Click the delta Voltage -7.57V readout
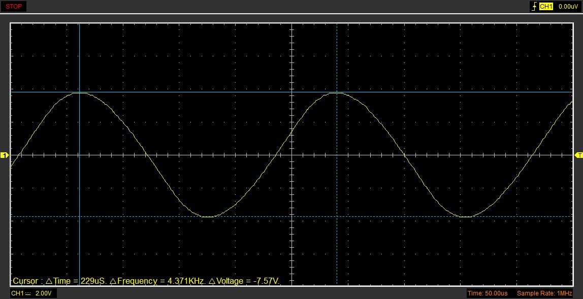This screenshot has width=583, height=299. click(244, 281)
